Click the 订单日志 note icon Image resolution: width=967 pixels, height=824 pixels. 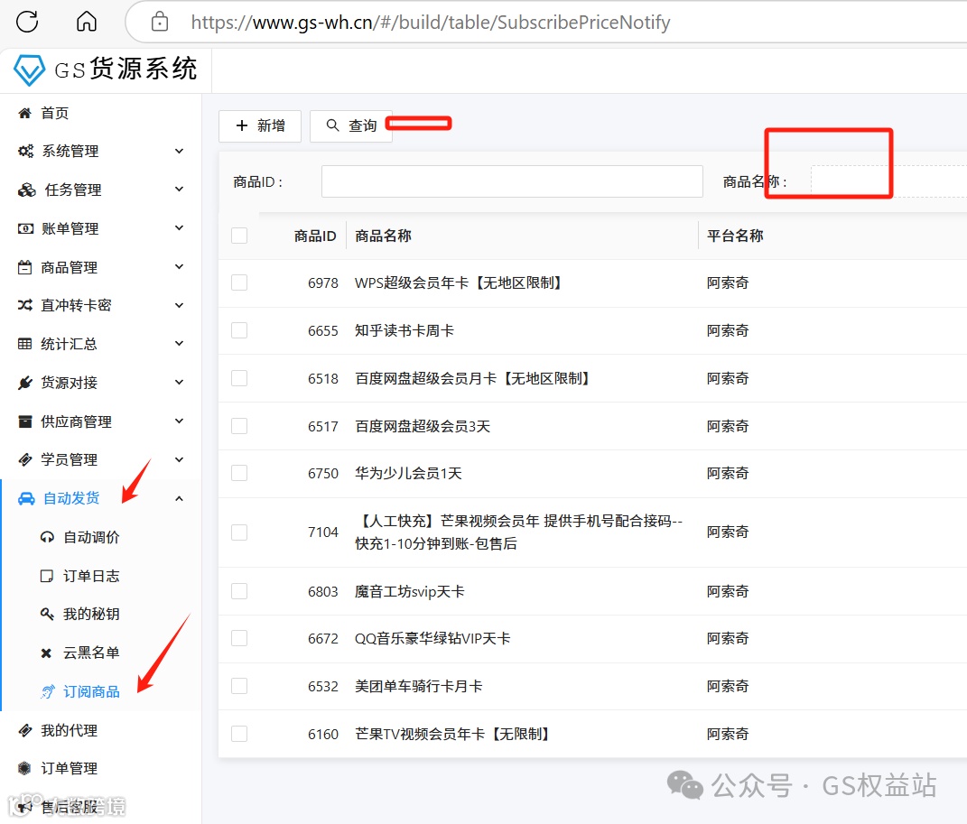pyautogui.click(x=46, y=576)
